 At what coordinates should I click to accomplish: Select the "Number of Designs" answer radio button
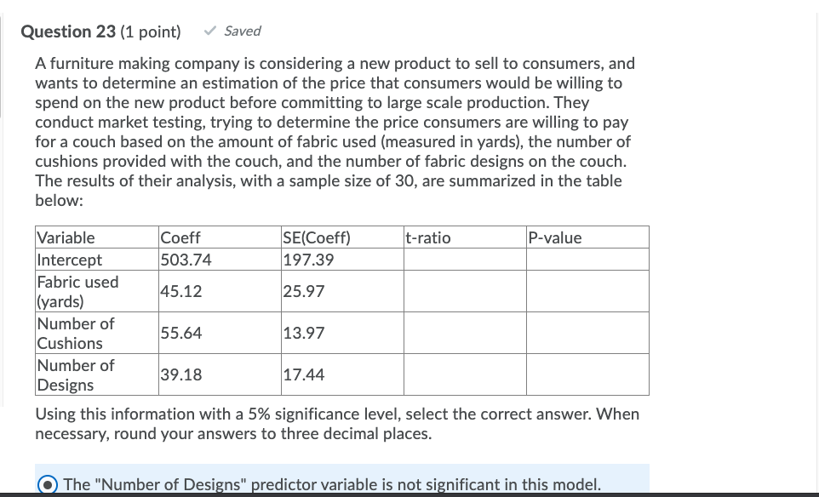(48, 484)
